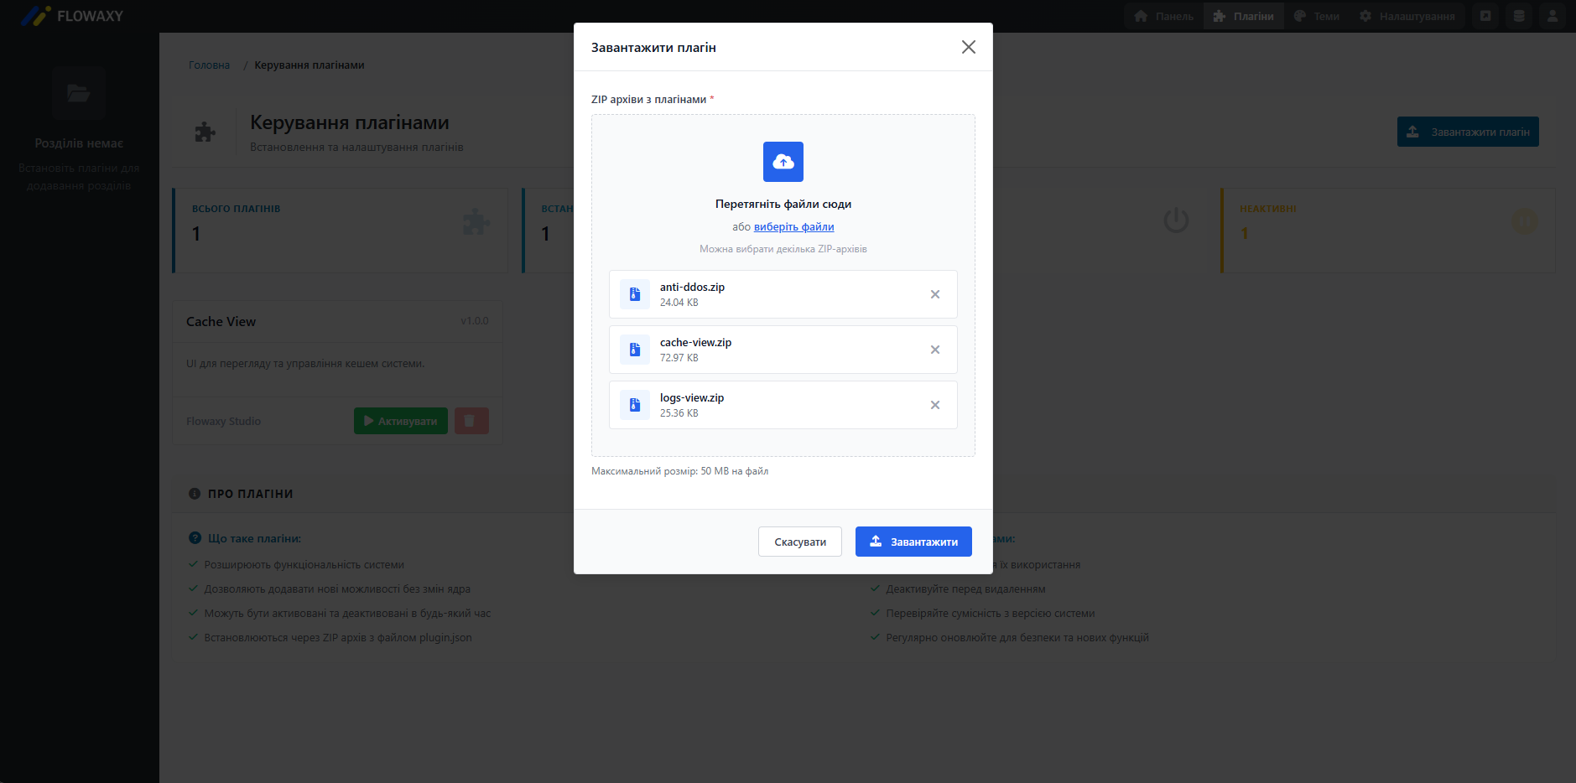Remove cache-view.zip from the upload list
1576x783 pixels.
[934, 350]
